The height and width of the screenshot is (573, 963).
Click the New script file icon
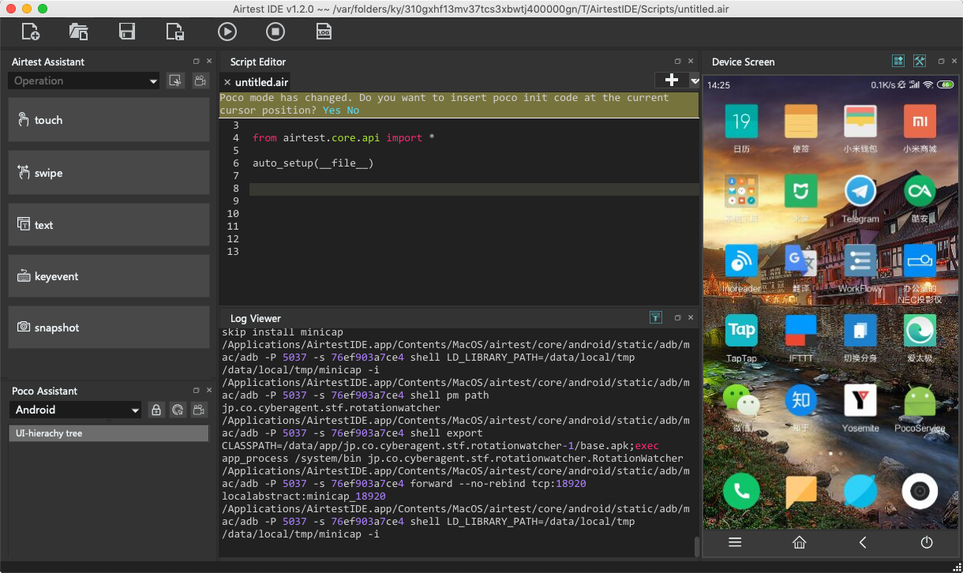click(31, 32)
